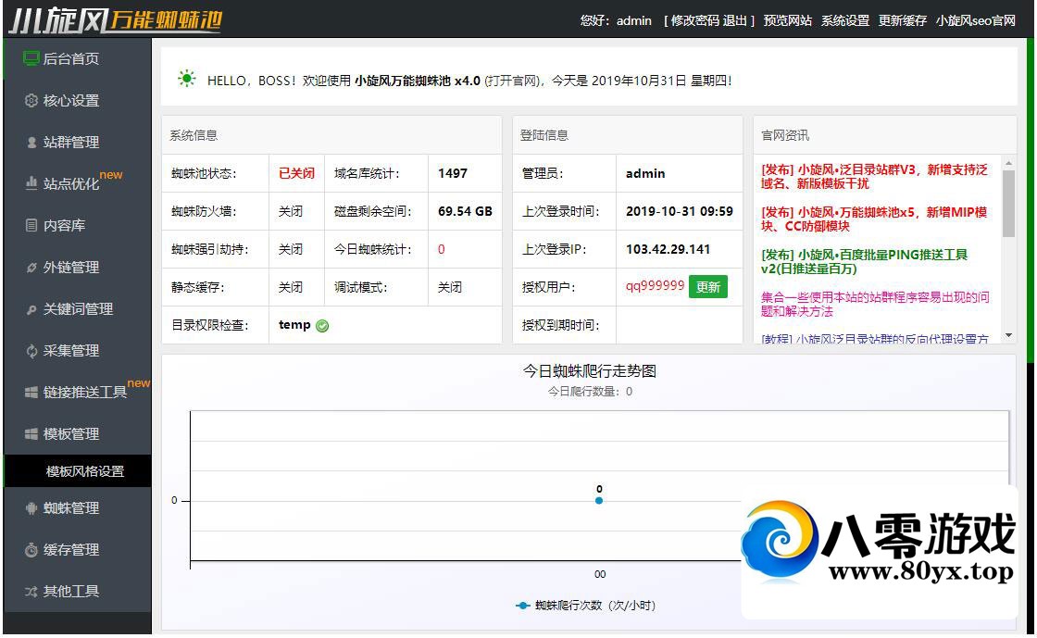Expand the 缓存管理 sidebar menu

point(71,550)
